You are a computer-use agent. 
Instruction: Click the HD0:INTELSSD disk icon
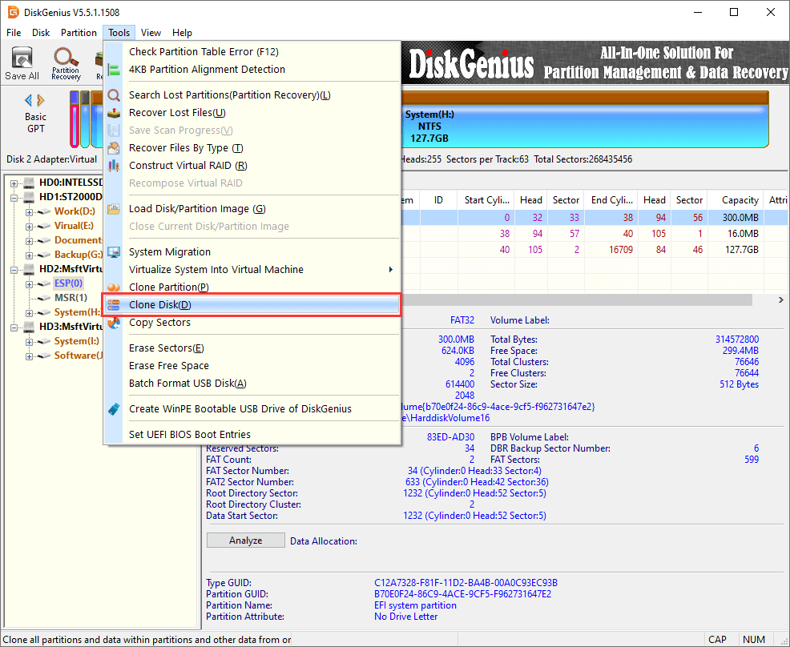pos(29,183)
